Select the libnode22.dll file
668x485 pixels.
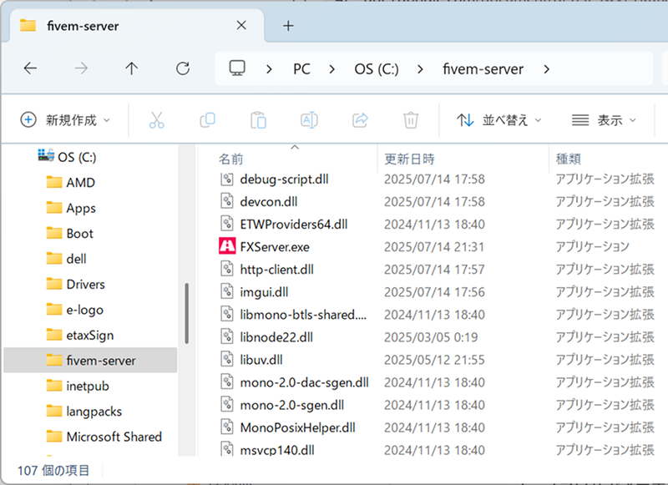[276, 336]
